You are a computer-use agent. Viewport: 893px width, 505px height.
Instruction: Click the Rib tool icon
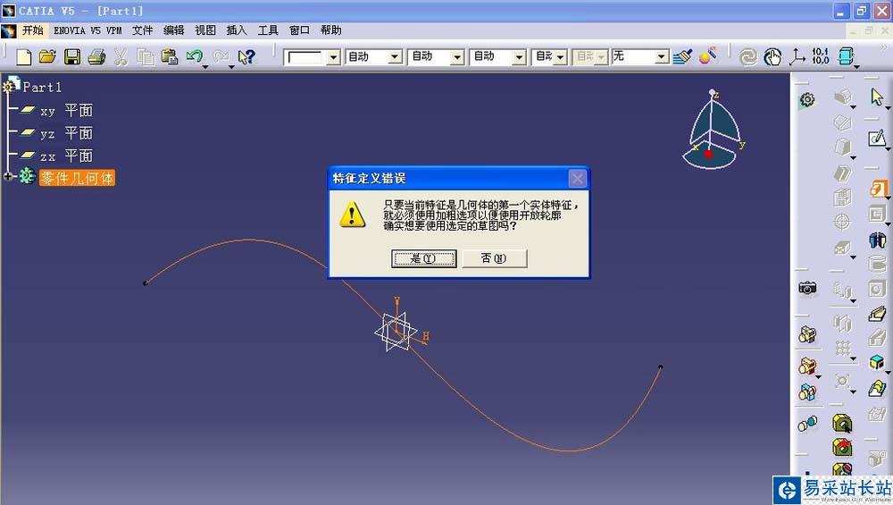tap(877, 314)
